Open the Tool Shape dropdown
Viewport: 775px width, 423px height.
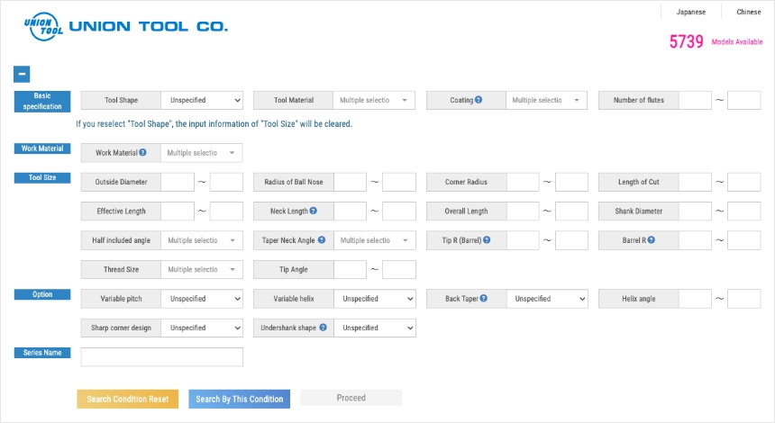click(x=202, y=101)
